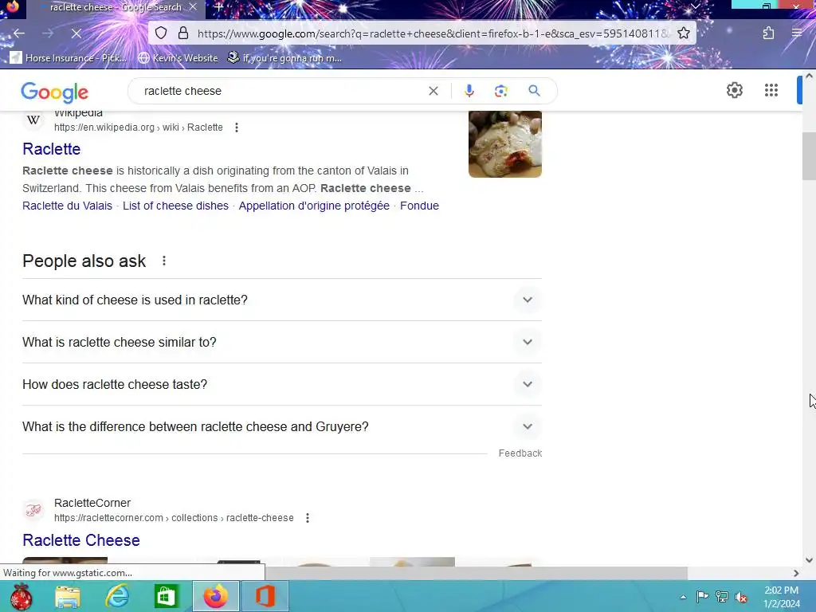Screen dimensions: 816x612
Task: Open File Explorer from taskbar
Action: coord(68,596)
